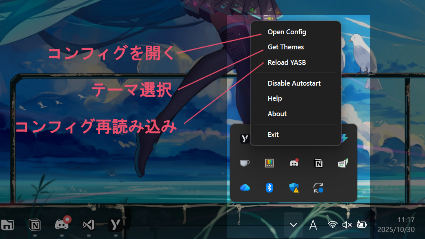Expand hidden tray icons with the chevron

[x=293, y=224]
